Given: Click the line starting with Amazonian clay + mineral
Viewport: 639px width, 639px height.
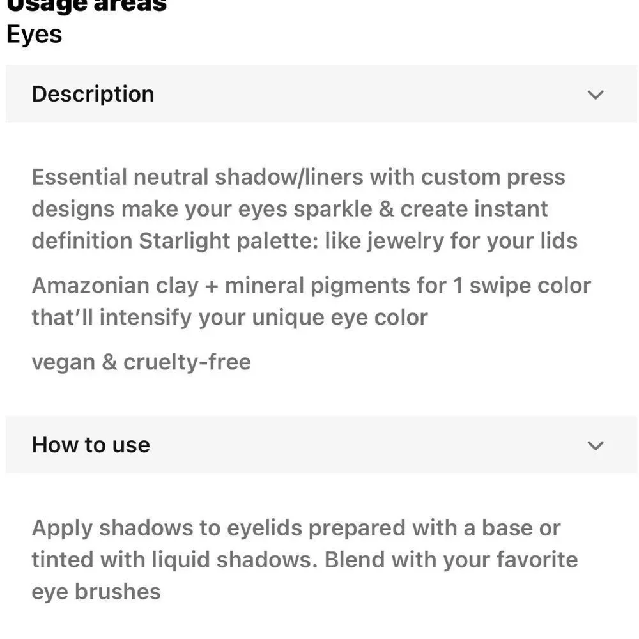Looking at the screenshot, I should pyautogui.click(x=311, y=285).
